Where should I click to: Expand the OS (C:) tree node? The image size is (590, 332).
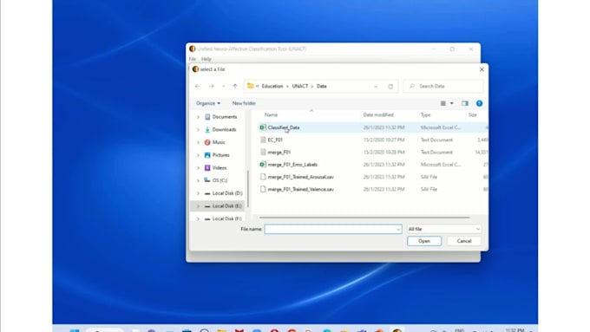199,181
